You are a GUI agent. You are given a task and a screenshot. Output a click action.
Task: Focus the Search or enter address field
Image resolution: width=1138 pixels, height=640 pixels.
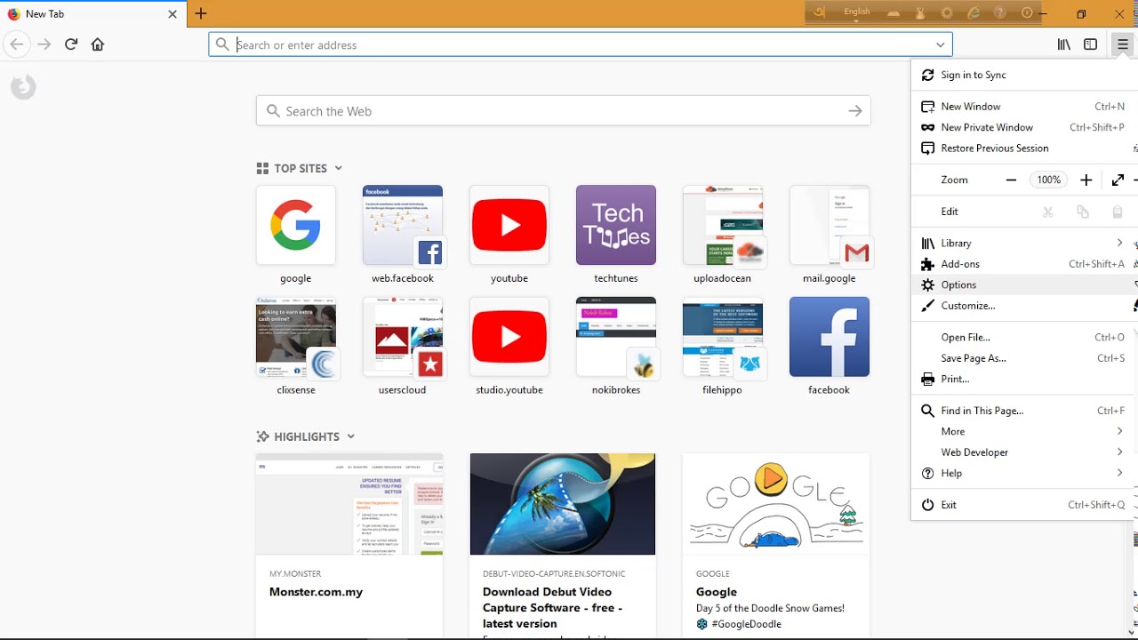580,44
